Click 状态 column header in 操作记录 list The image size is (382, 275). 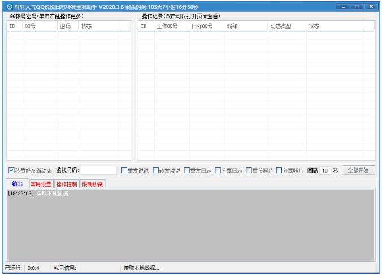click(335, 26)
